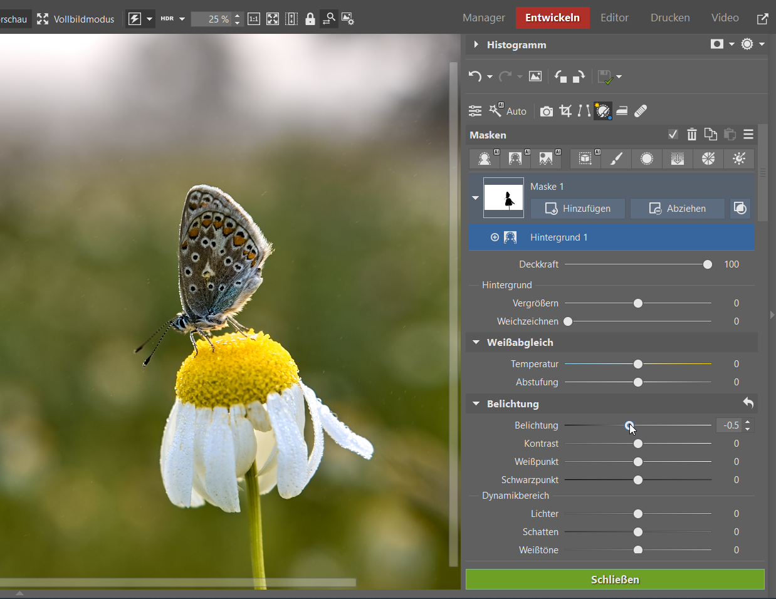Select the gradient filter mask tool

tap(678, 159)
